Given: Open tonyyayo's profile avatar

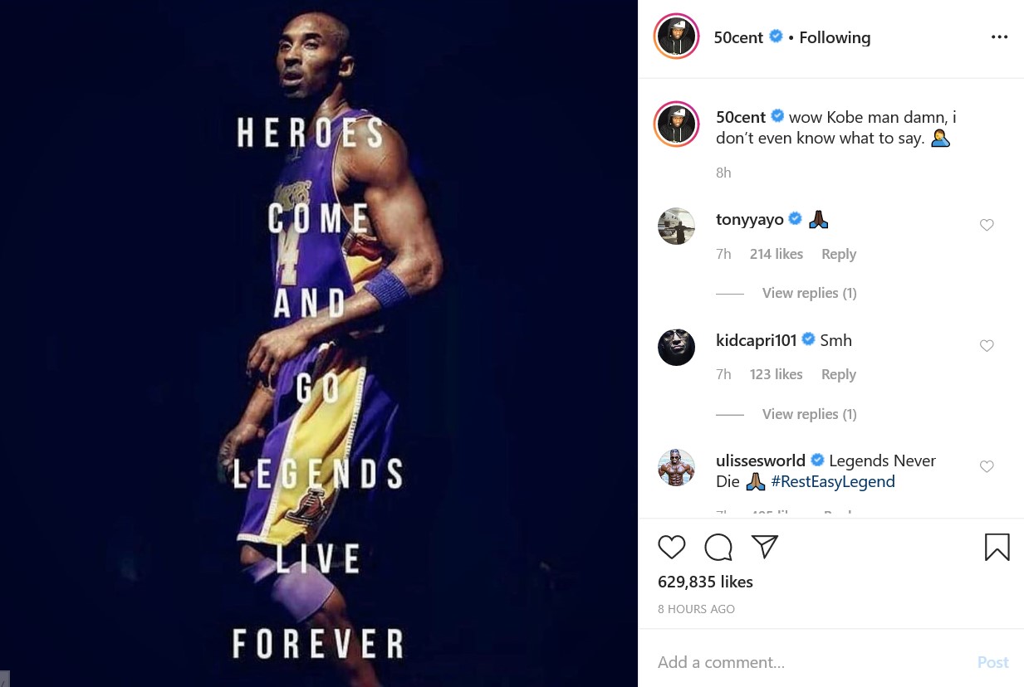Looking at the screenshot, I should pyautogui.click(x=676, y=226).
